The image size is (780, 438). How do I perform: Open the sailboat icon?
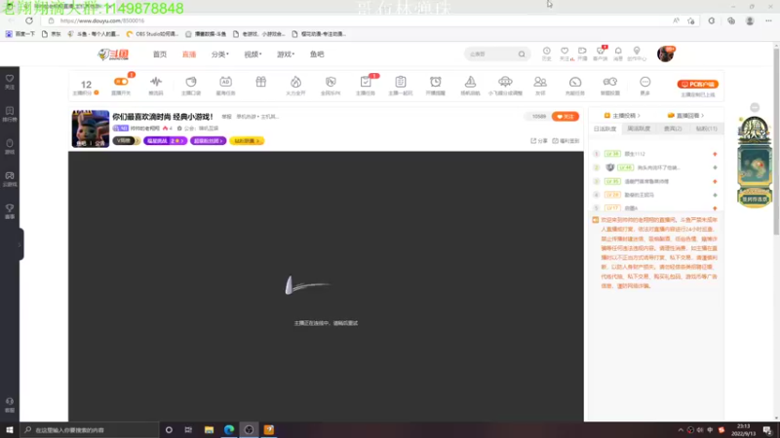click(x=470, y=82)
